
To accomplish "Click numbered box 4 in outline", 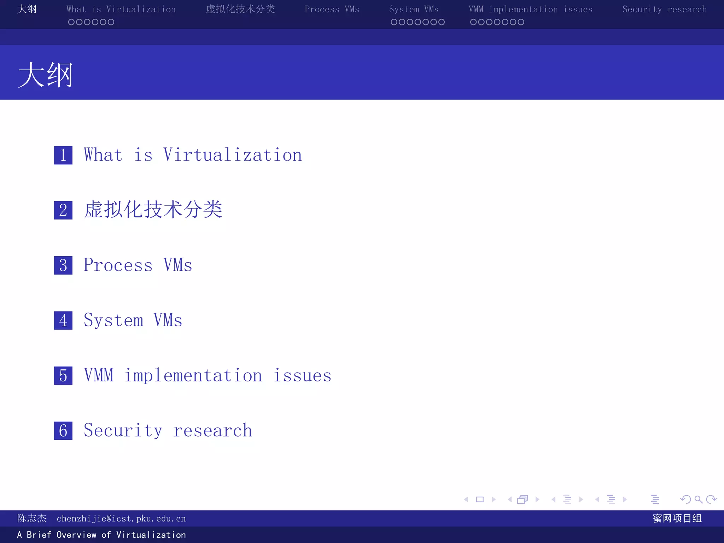I will click(63, 321).
